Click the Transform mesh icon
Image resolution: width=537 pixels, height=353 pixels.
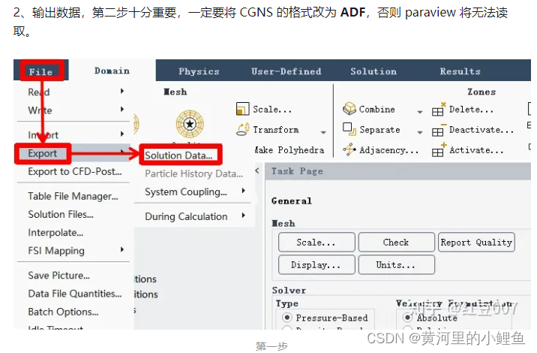(242, 130)
